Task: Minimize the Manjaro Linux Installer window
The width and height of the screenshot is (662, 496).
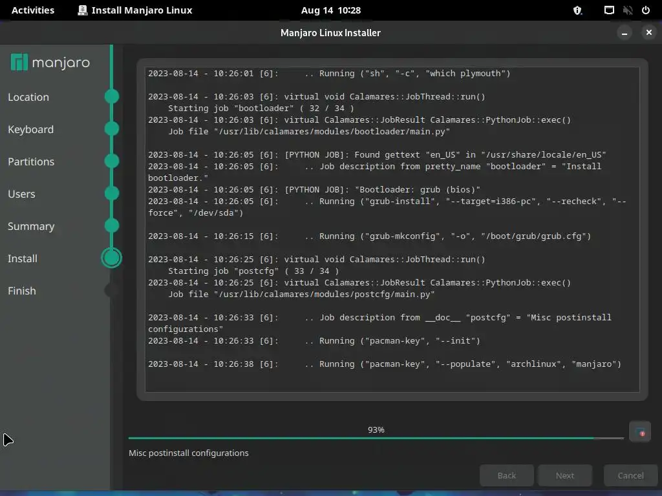Action: pyautogui.click(x=624, y=32)
